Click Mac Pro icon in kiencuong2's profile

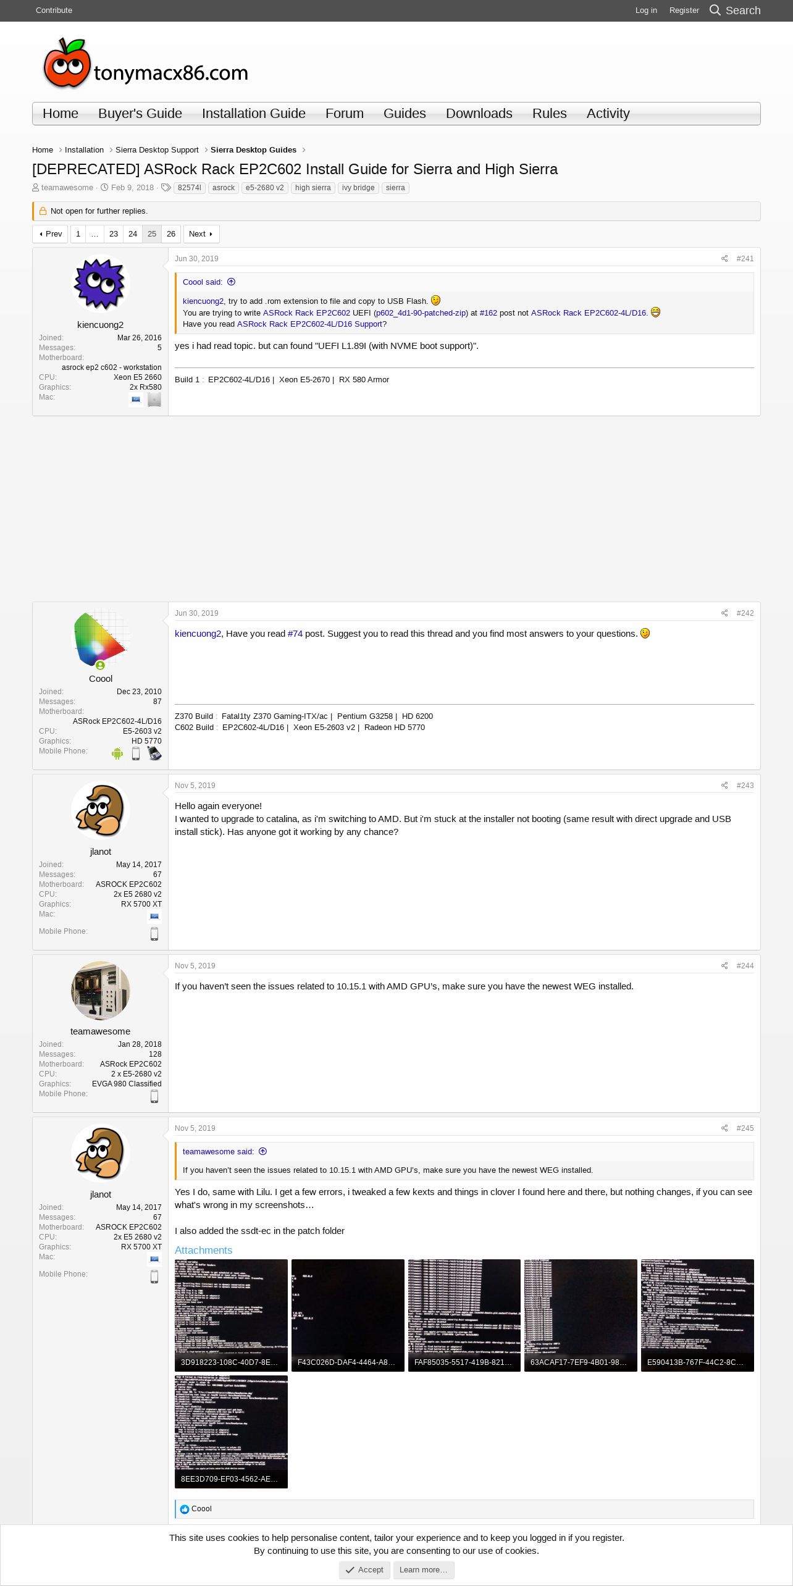point(154,400)
